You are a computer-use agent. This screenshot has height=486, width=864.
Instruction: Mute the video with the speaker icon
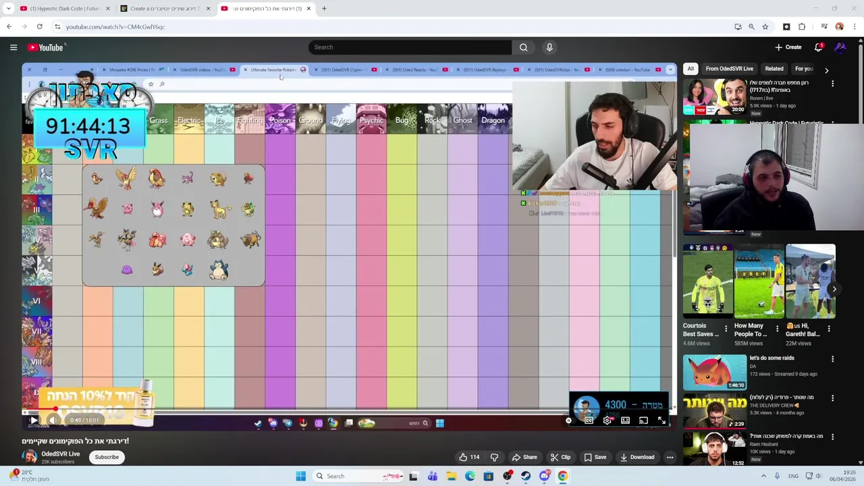[x=53, y=421]
